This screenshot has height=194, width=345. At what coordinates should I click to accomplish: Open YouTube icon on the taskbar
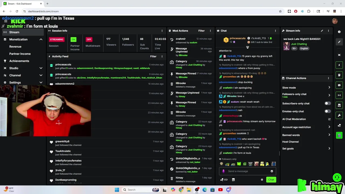tap(220, 190)
